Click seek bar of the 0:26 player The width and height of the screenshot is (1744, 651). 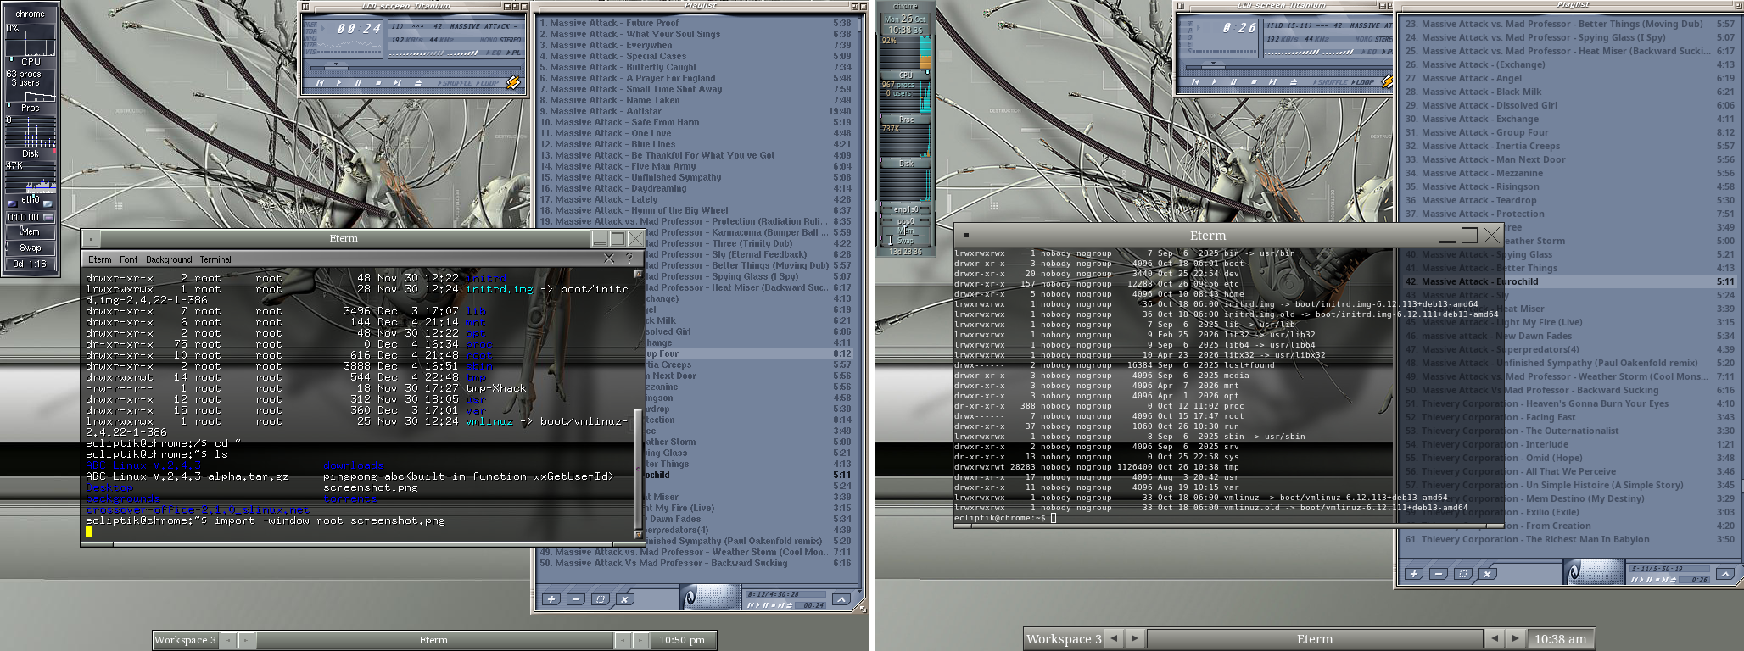pyautogui.click(x=1289, y=65)
